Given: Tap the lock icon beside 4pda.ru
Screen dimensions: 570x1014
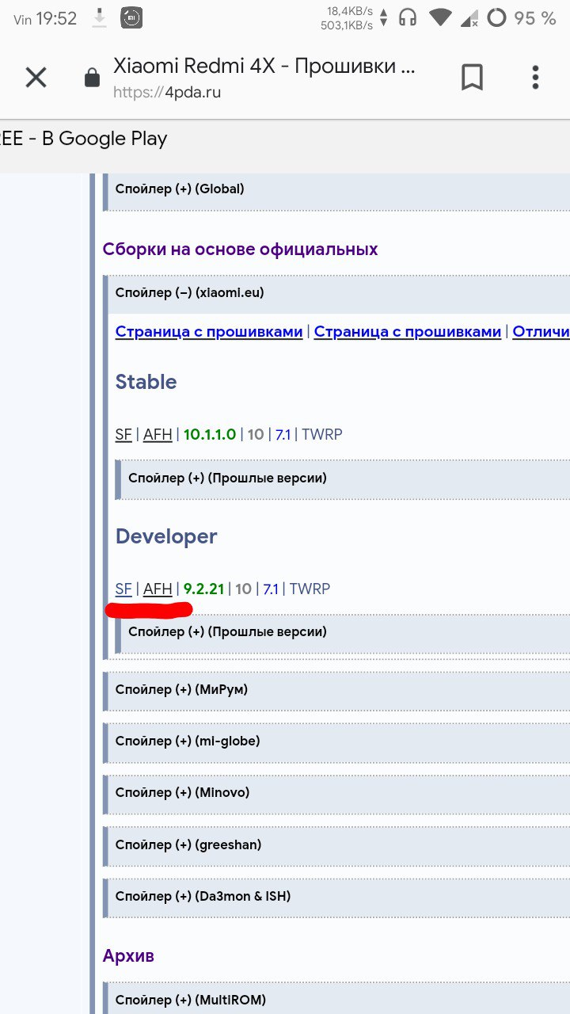Looking at the screenshot, I should [93, 78].
